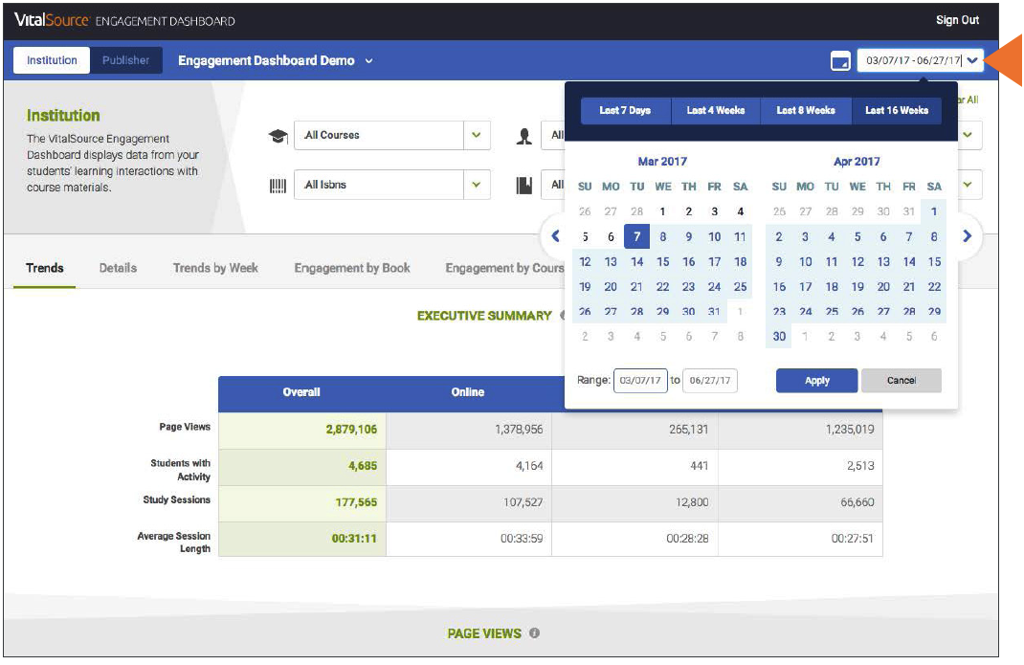This screenshot has width=1024, height=665.
Task: Click the calendar icon beside date range
Action: tap(839, 61)
